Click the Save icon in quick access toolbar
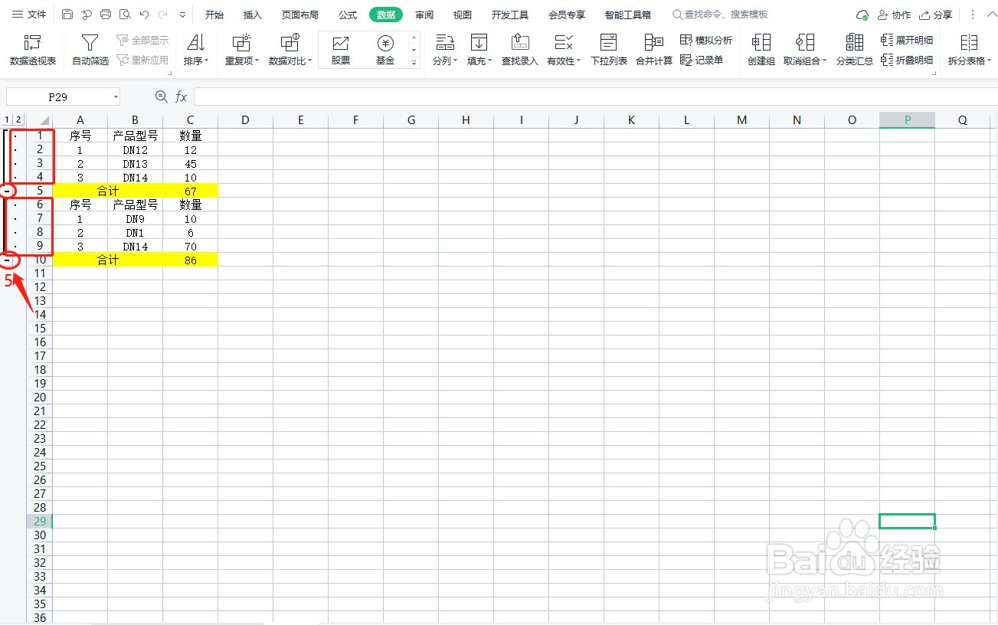The image size is (998, 625). click(x=67, y=15)
